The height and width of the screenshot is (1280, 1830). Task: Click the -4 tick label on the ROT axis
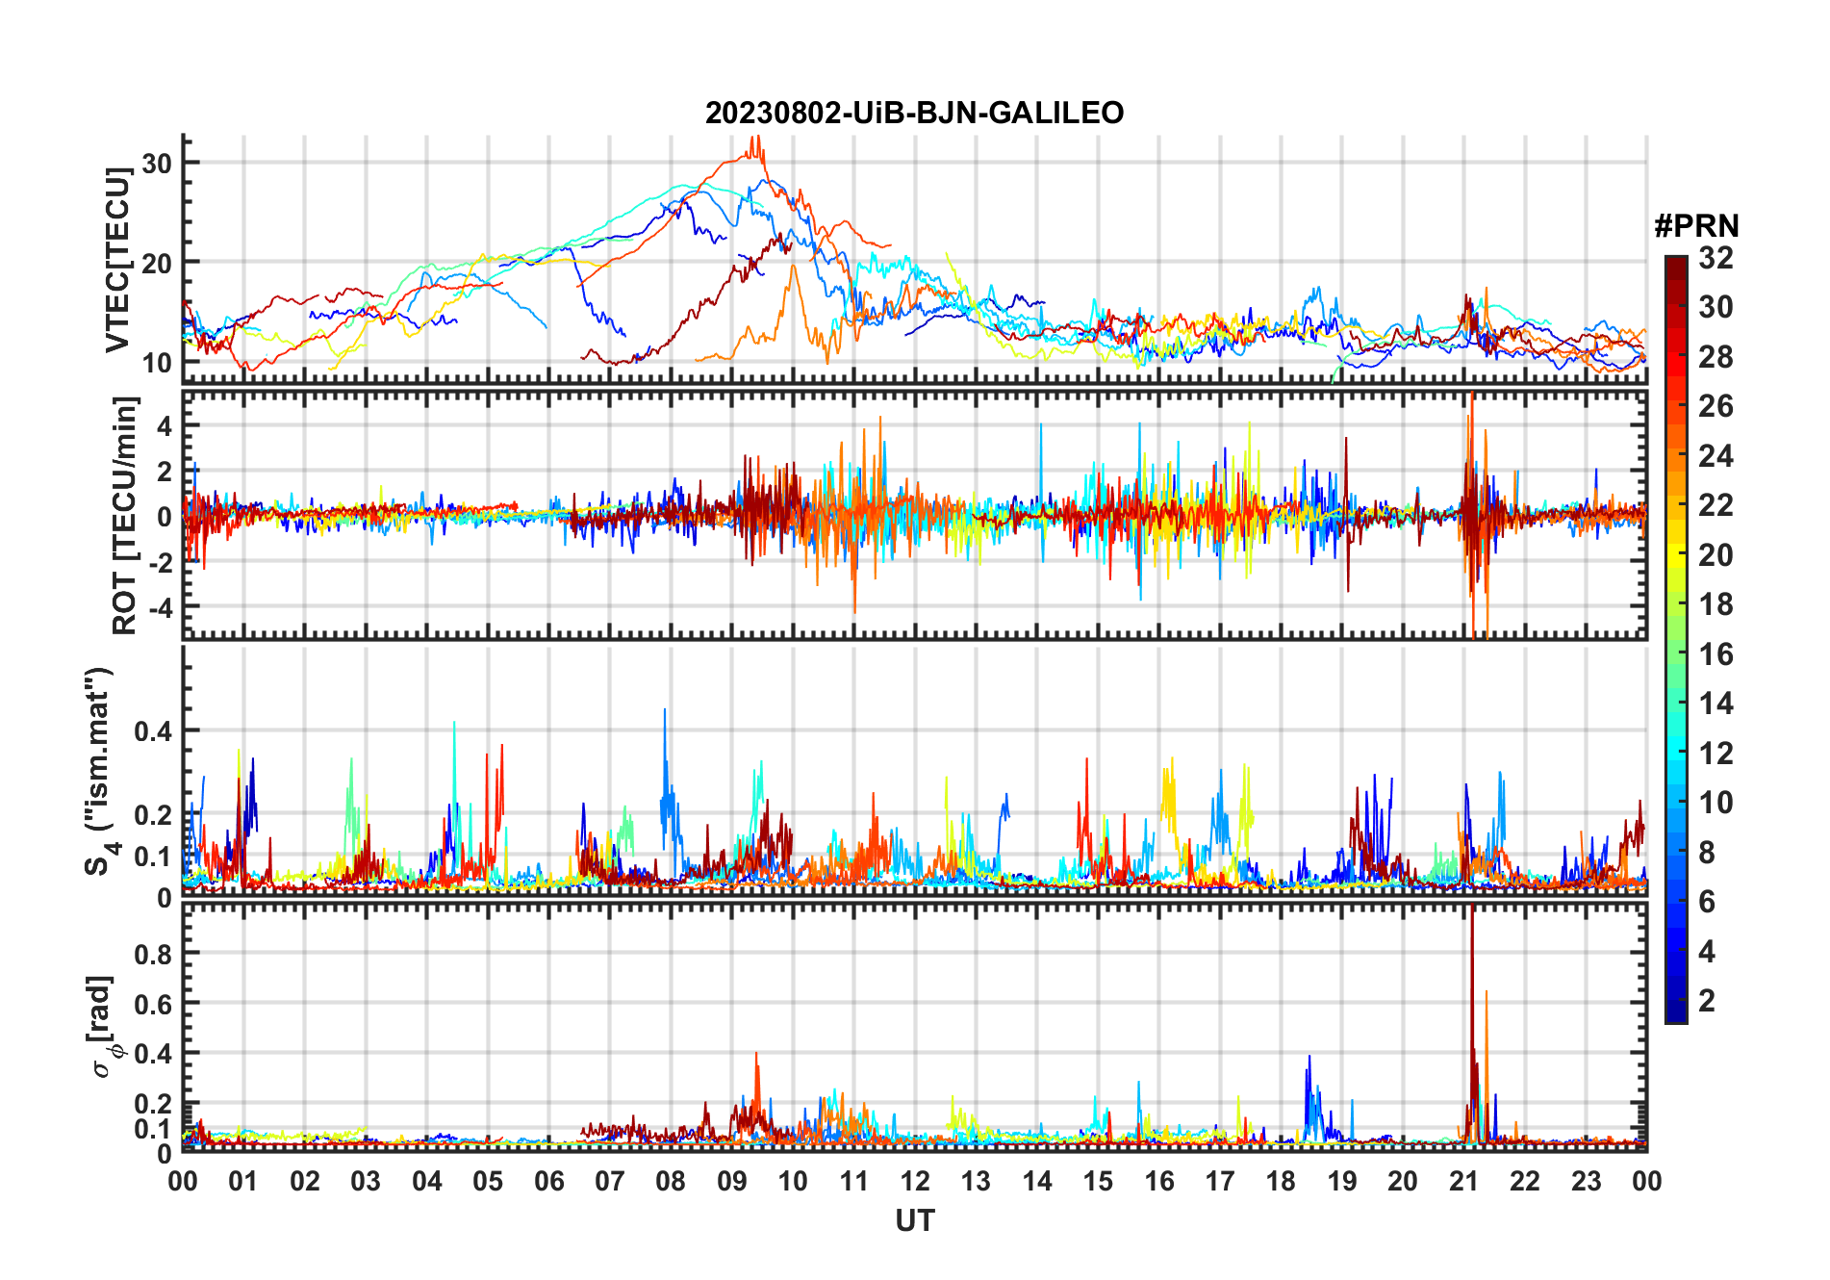[159, 608]
